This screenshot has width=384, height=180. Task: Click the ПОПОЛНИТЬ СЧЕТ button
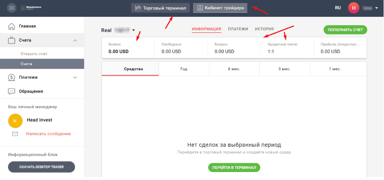click(x=345, y=30)
